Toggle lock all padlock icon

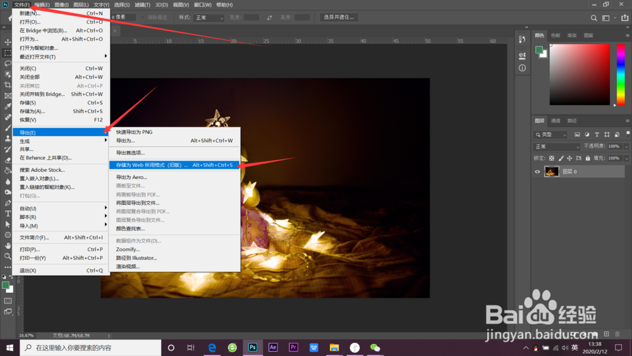click(588, 159)
